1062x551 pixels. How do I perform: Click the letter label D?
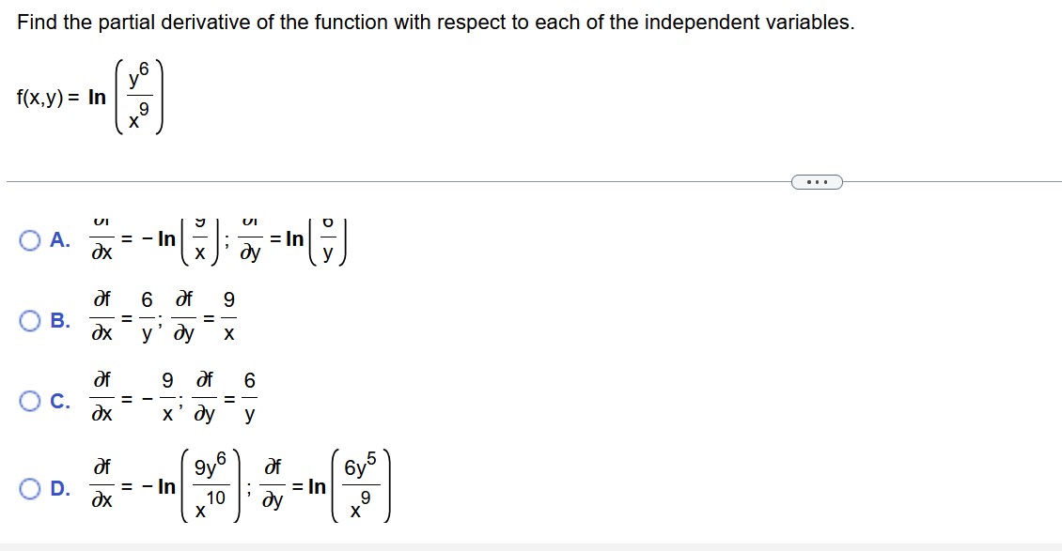click(59, 488)
